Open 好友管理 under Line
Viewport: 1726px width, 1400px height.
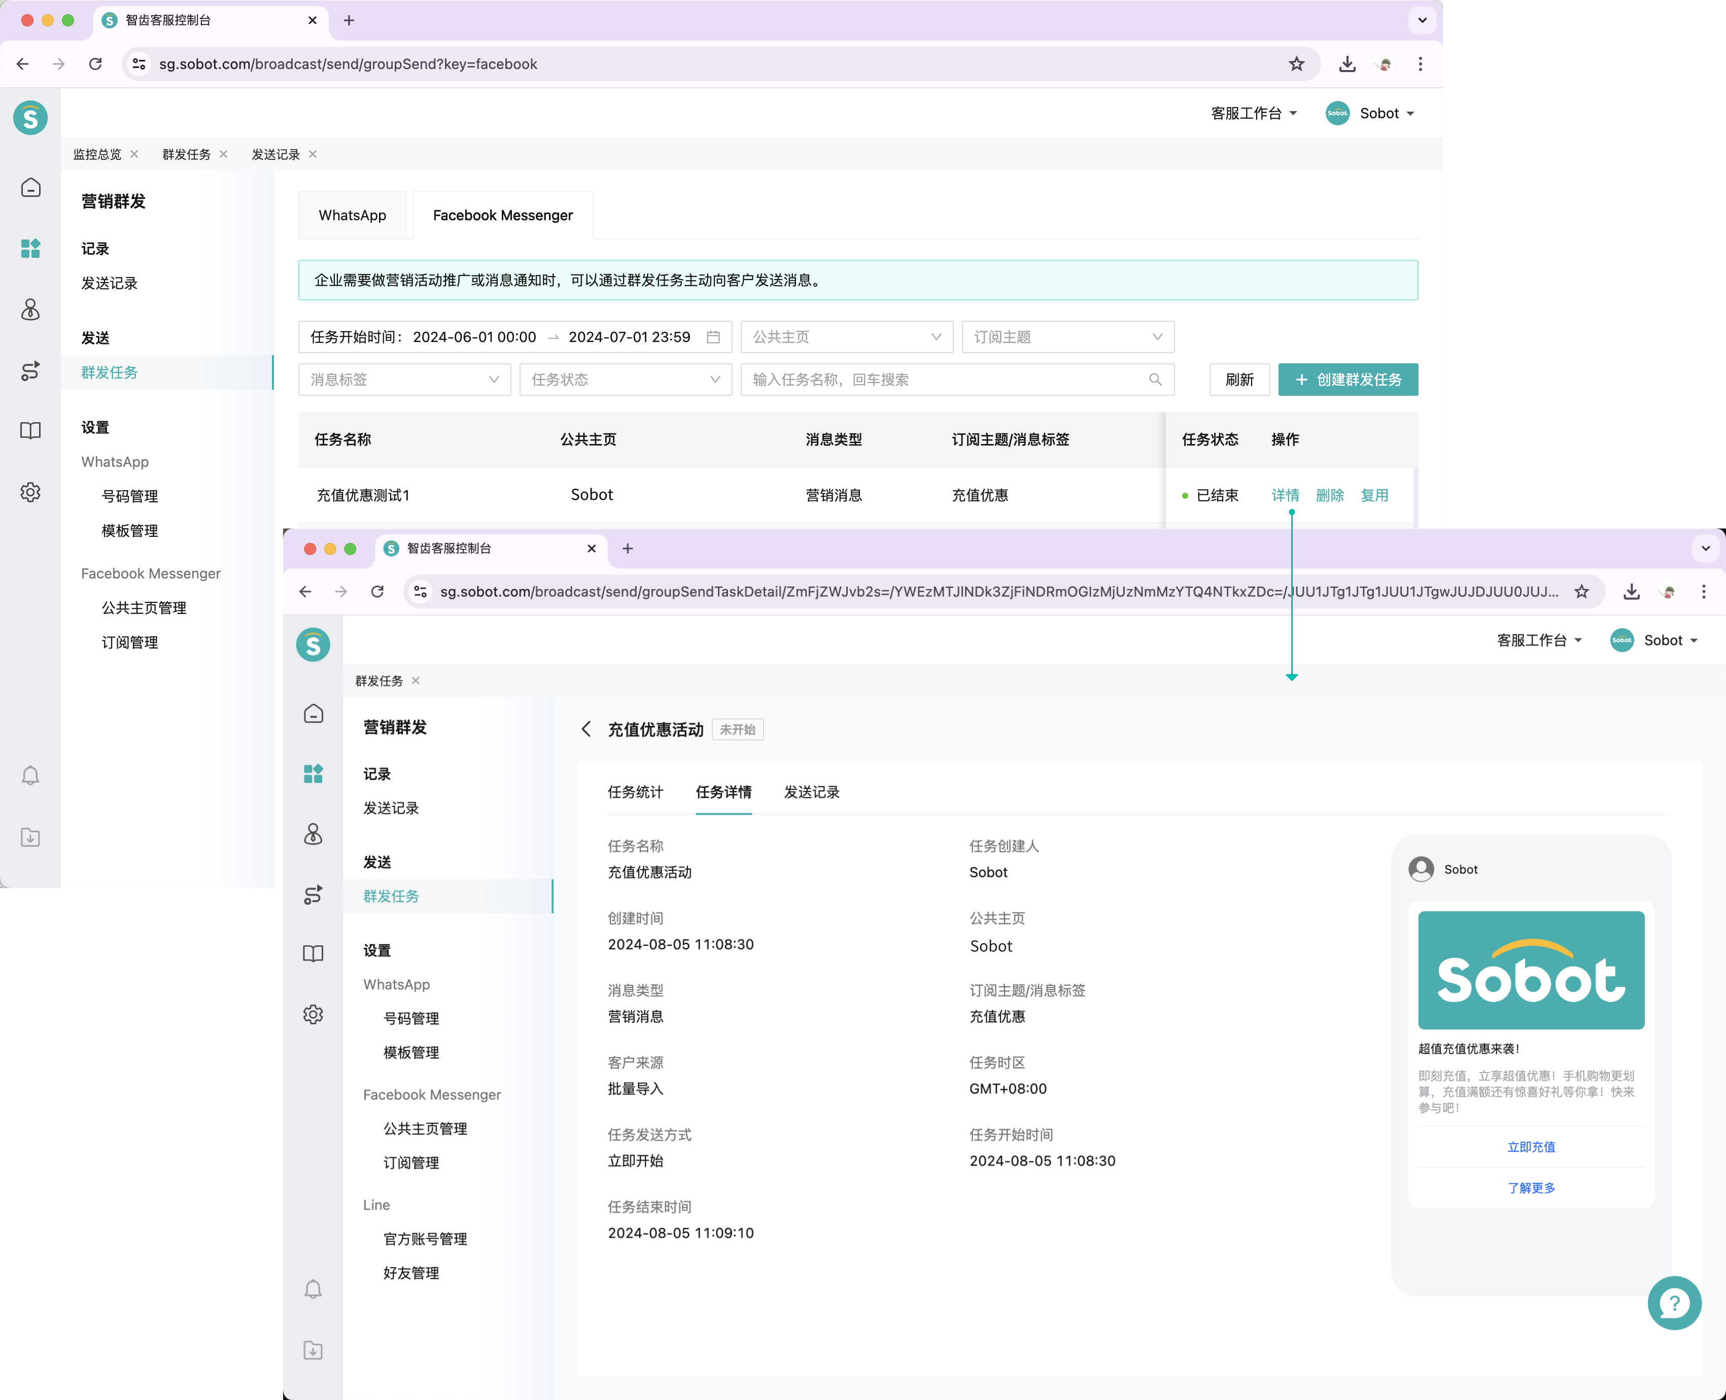pos(411,1273)
